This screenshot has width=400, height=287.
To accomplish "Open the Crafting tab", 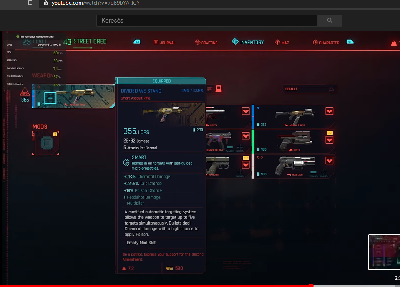I will click(x=206, y=43).
